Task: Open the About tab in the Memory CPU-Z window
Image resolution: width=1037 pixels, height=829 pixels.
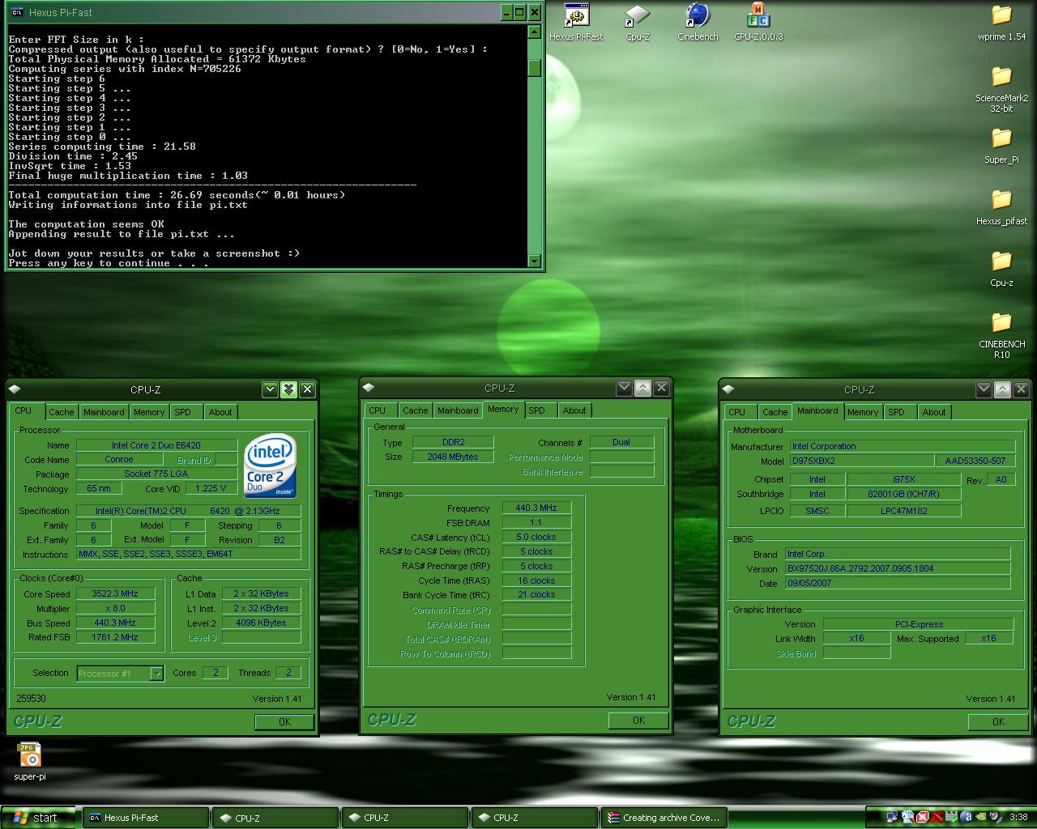Action: tap(574, 410)
